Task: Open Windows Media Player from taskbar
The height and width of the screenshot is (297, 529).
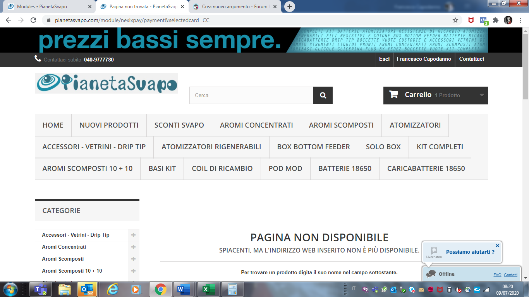Action: tap(136, 289)
